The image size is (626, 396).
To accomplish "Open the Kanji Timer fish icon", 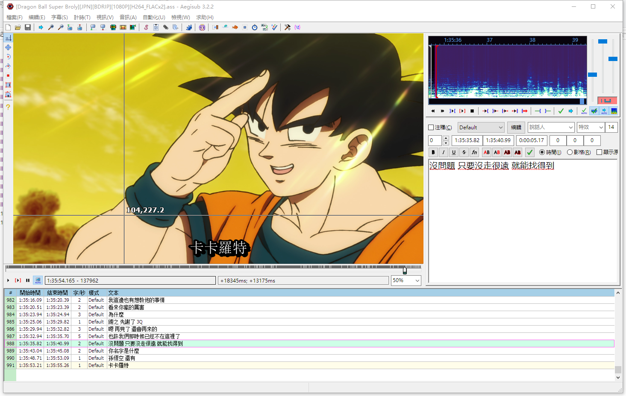I will [x=235, y=27].
